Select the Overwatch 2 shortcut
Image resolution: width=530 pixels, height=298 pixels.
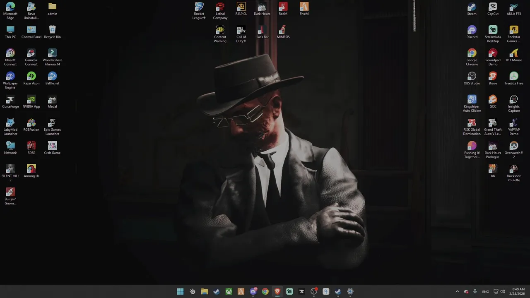point(514,150)
